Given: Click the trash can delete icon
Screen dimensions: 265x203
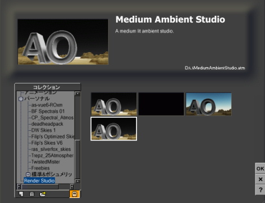Looking at the screenshot, I should [x=32, y=194].
